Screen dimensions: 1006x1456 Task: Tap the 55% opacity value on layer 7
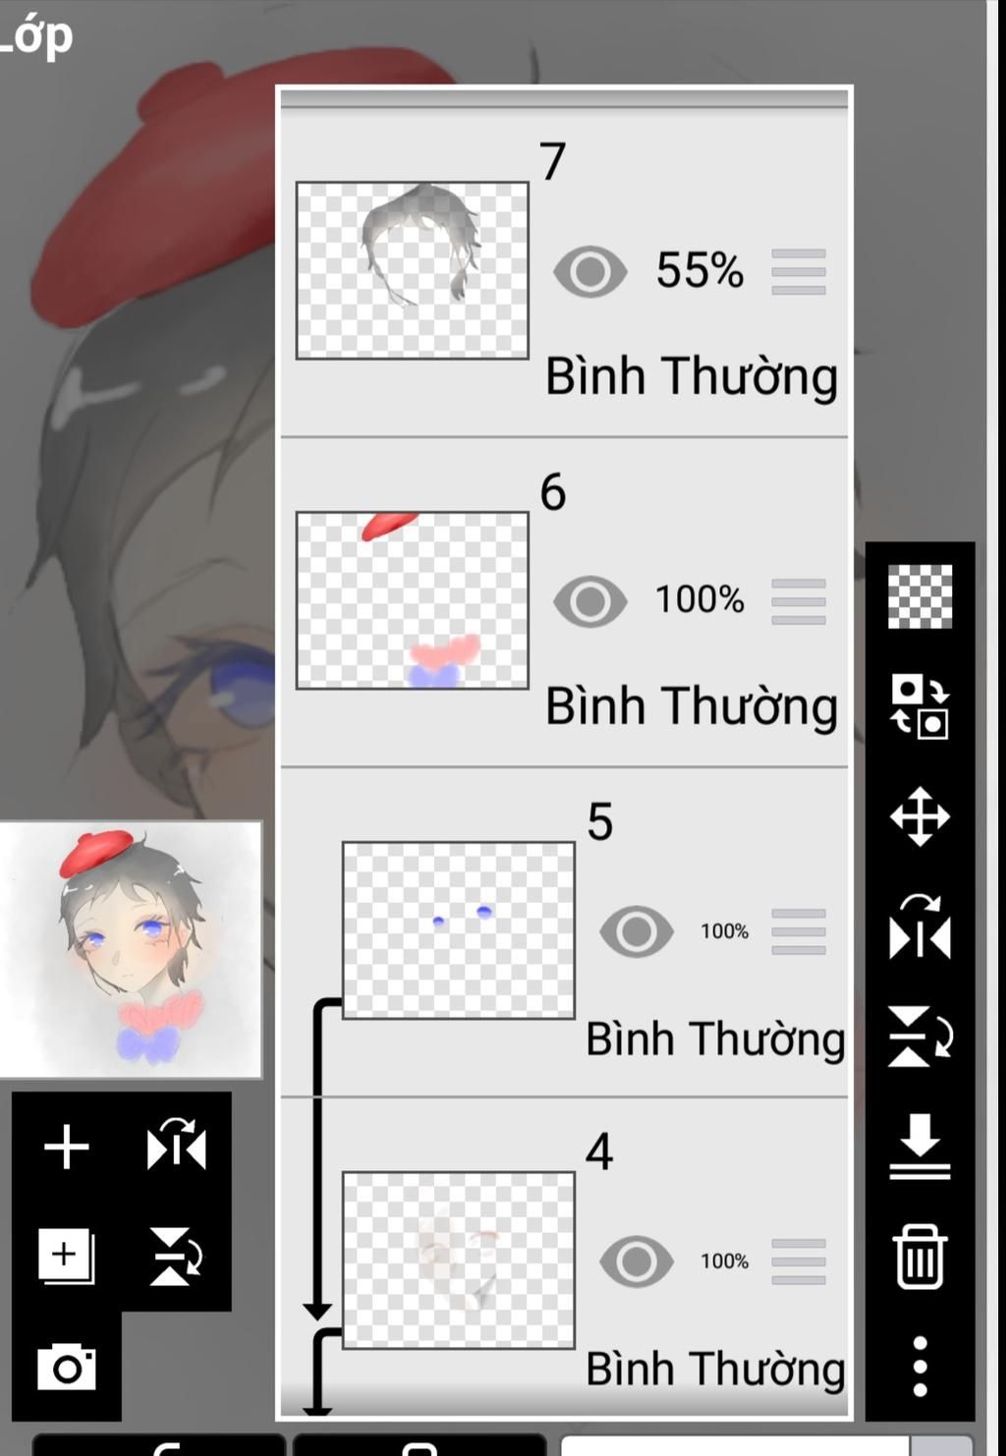click(699, 270)
